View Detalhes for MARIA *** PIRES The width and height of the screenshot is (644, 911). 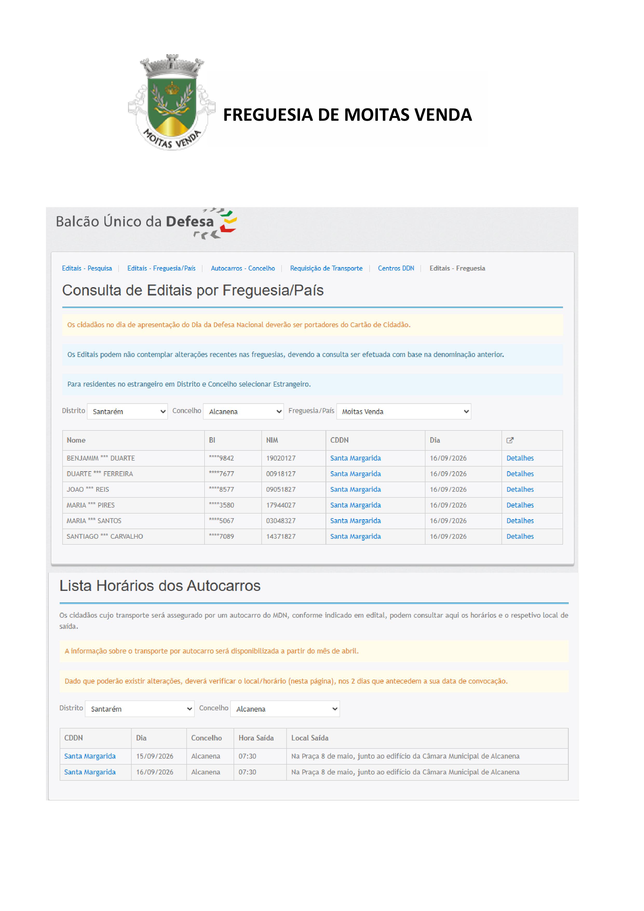tap(520, 505)
